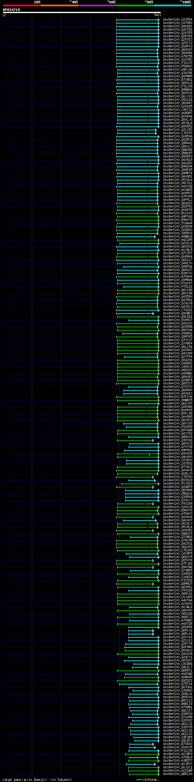Open hit UniRef100_B9N8H1
The width and height of the screenshot is (194, 782).
(x=178, y=90)
